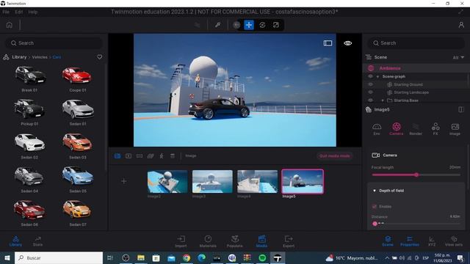Open the Windows Start menu
The height and width of the screenshot is (264, 470).
click(x=7, y=257)
